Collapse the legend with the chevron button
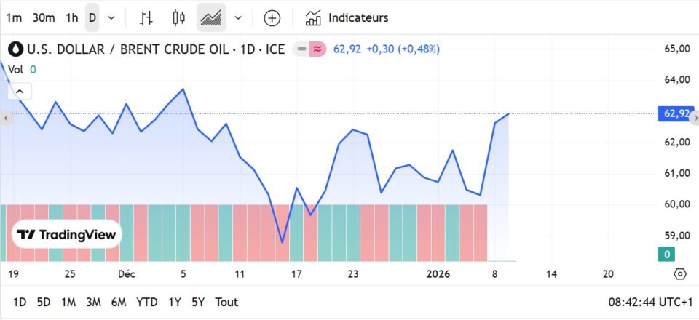The width and height of the screenshot is (699, 320). click(x=20, y=91)
